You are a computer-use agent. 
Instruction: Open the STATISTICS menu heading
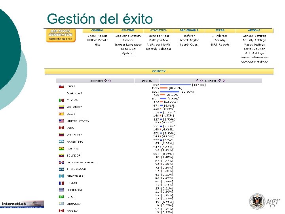158,31
